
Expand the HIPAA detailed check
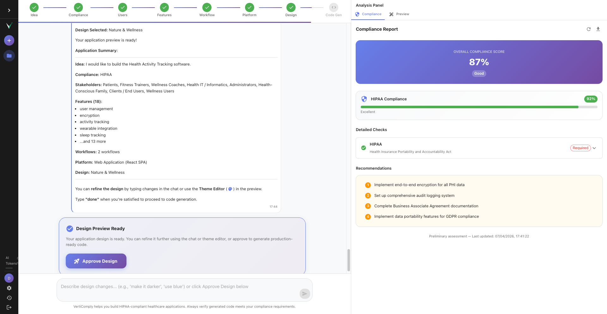click(594, 148)
